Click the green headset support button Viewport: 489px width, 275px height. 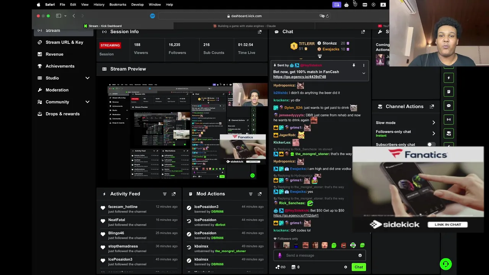(445, 264)
